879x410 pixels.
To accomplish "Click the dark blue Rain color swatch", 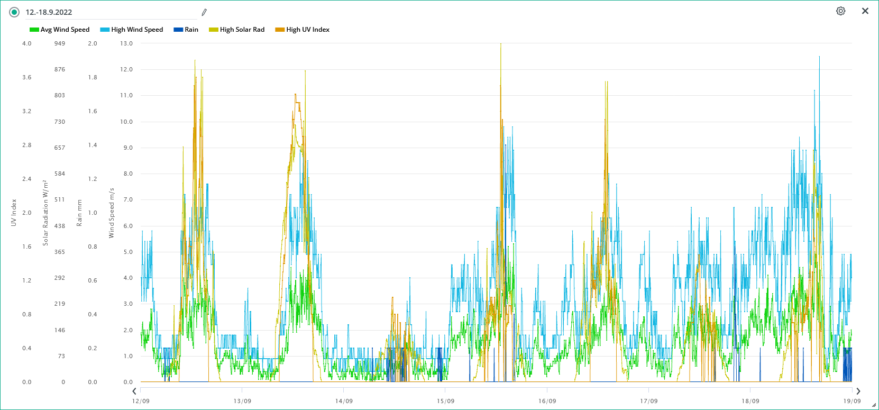I will point(178,30).
